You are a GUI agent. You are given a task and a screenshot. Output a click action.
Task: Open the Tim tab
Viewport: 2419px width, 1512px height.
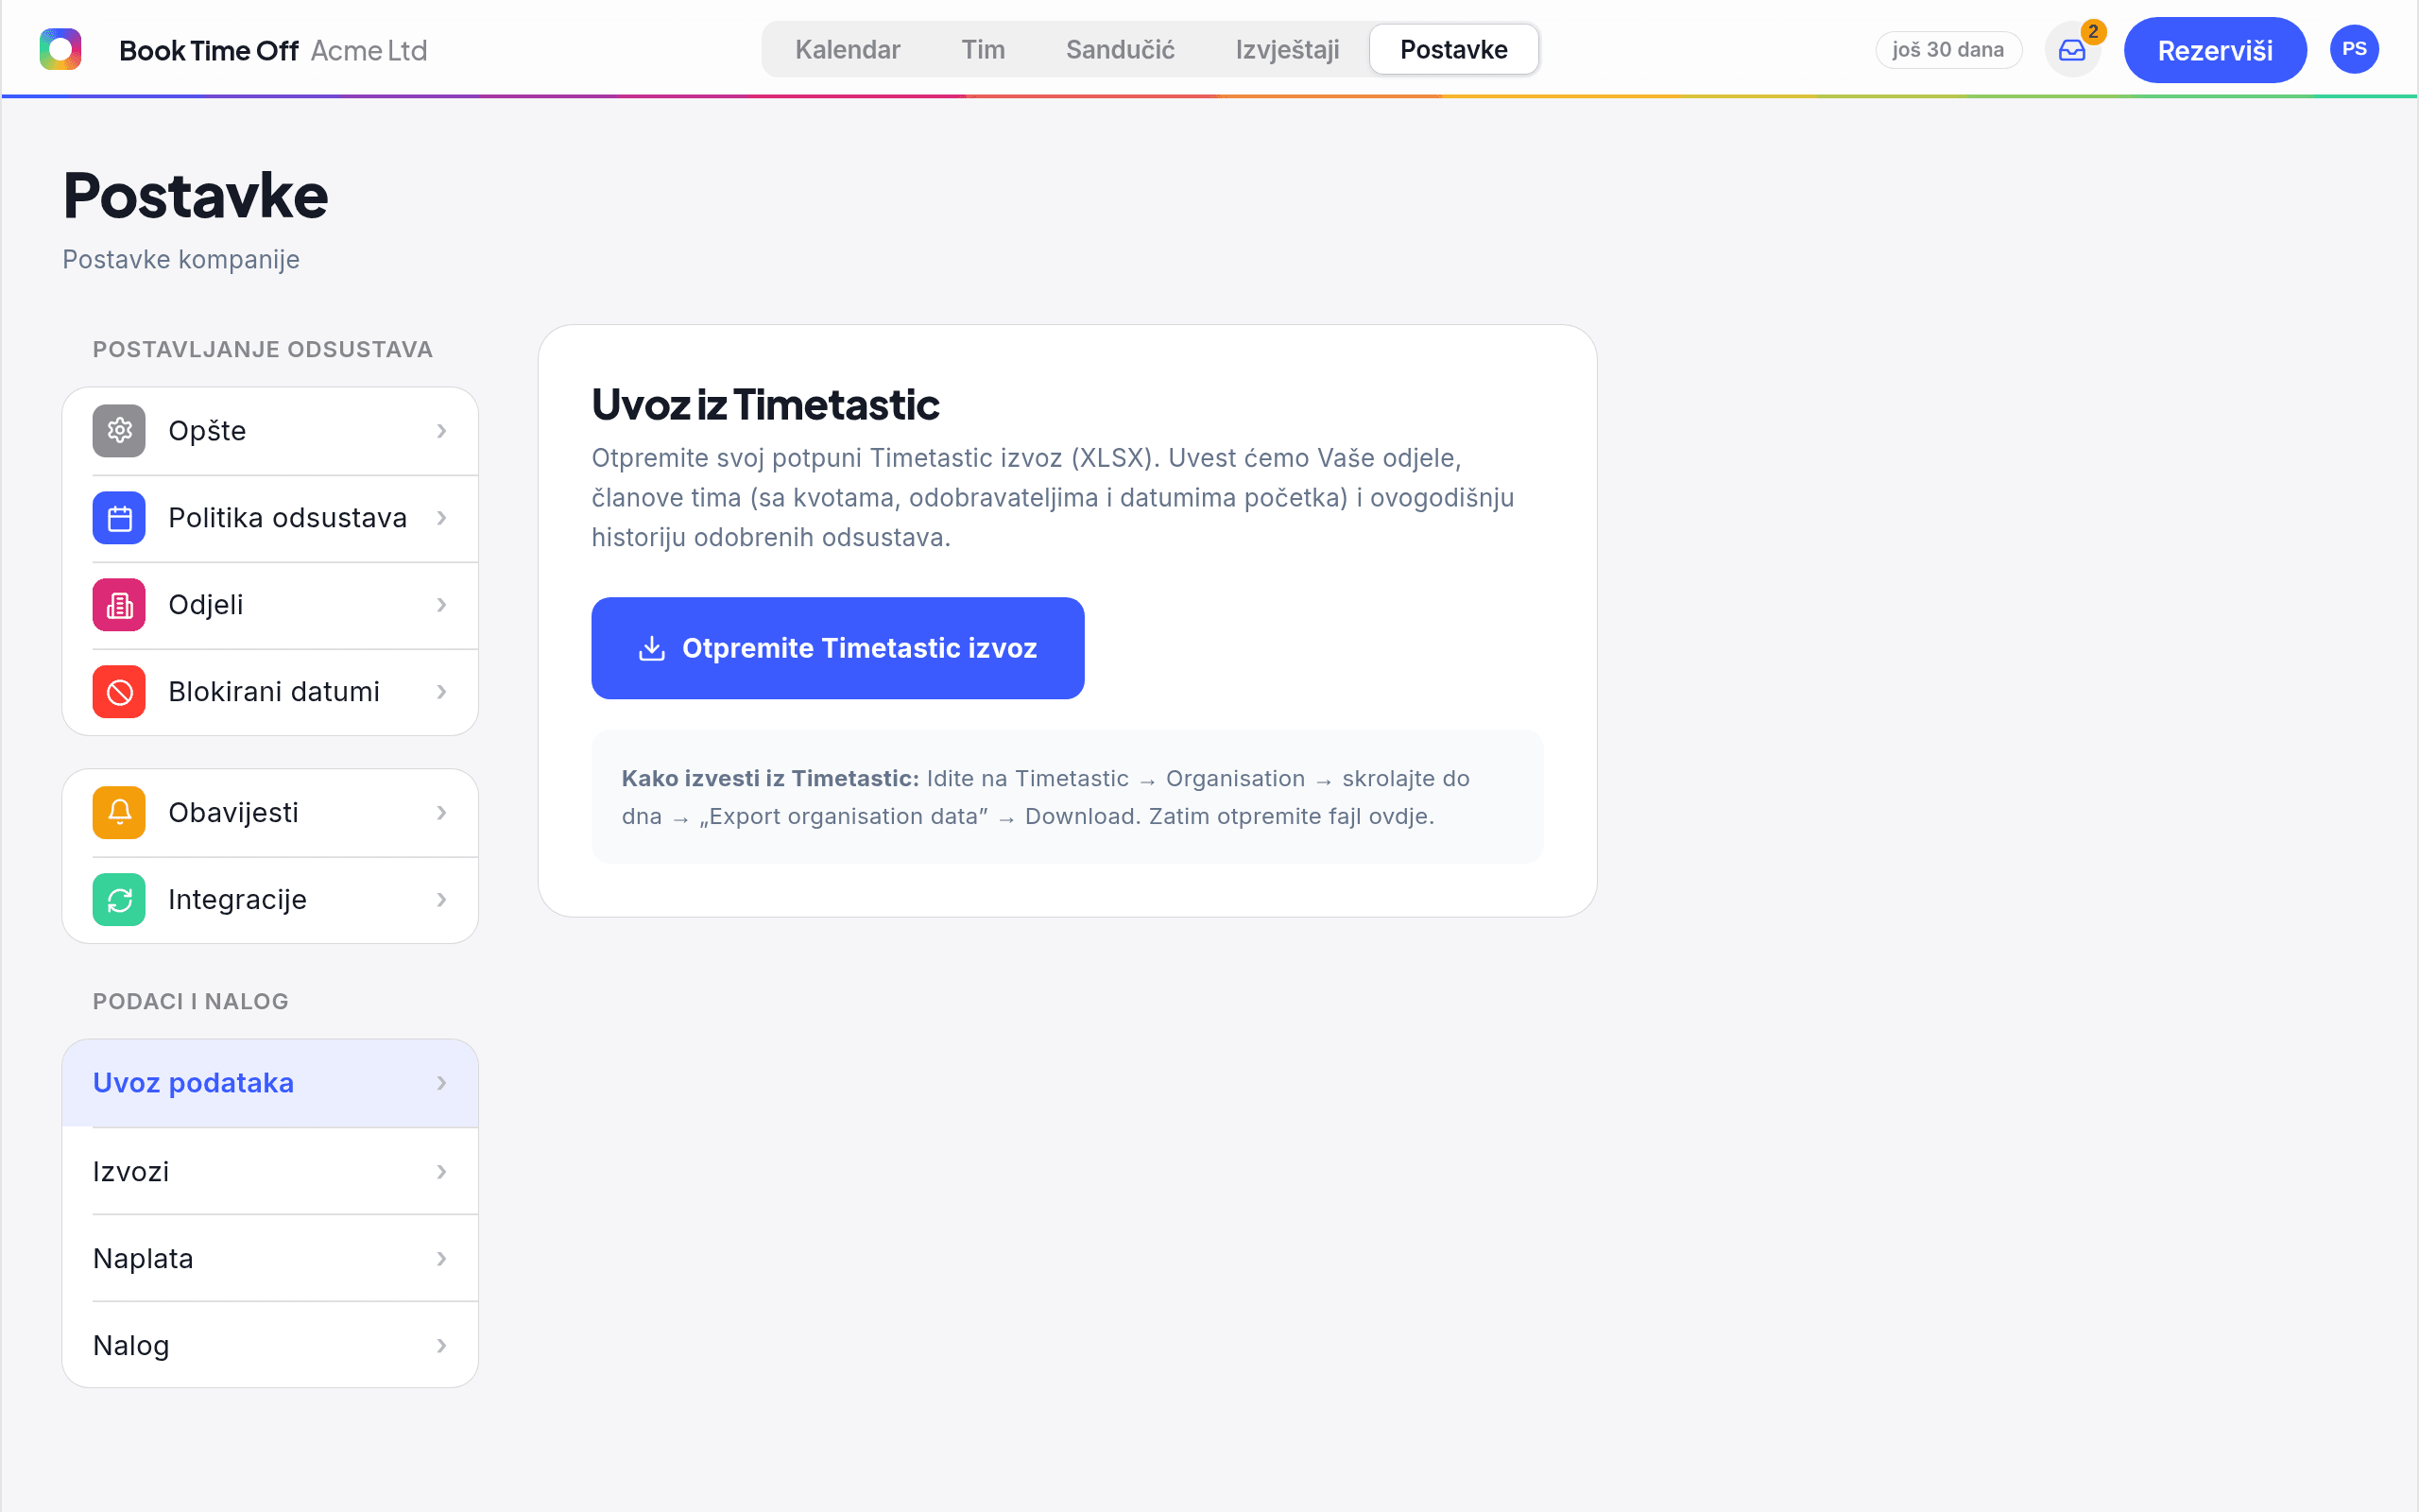(984, 50)
